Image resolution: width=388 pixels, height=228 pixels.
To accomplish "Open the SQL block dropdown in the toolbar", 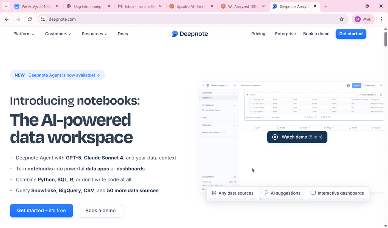I will pyautogui.click(x=333, y=128).
